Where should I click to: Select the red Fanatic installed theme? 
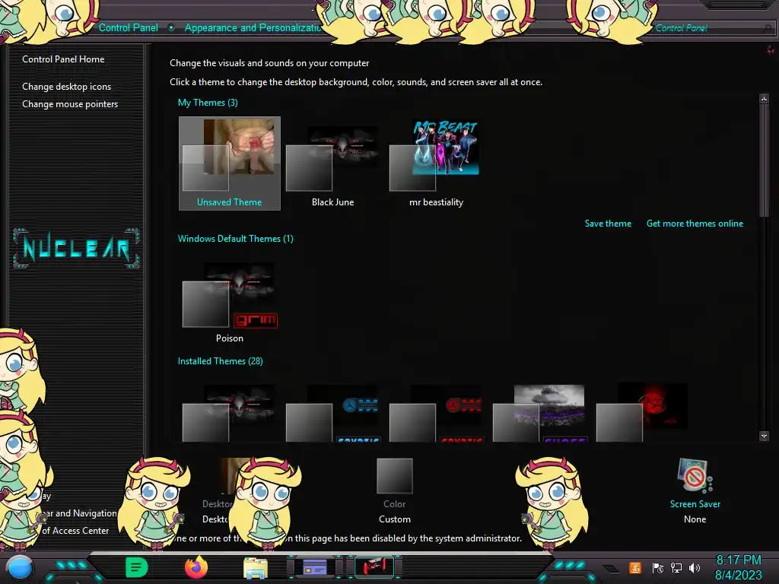436,412
